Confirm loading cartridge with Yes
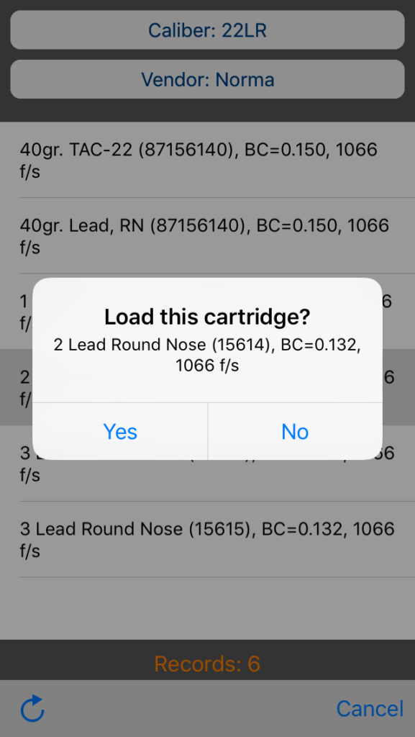This screenshot has width=415, height=737. pos(120,432)
